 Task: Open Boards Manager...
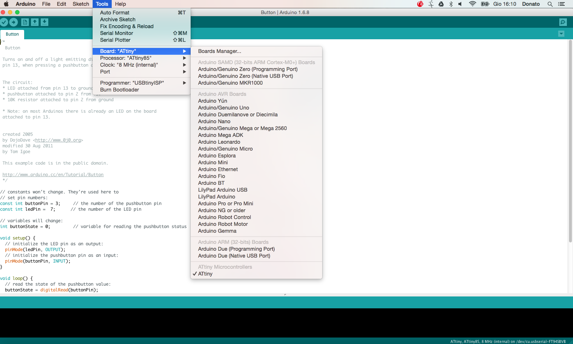point(256,51)
